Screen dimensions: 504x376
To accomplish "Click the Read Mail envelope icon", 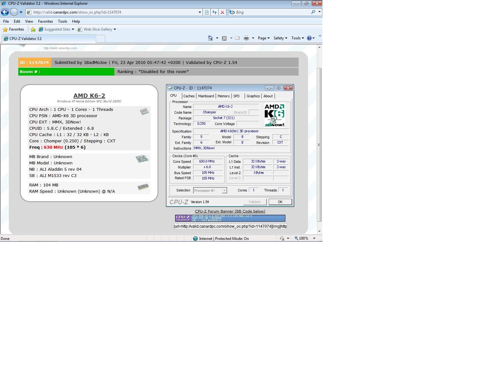I will (x=238, y=38).
